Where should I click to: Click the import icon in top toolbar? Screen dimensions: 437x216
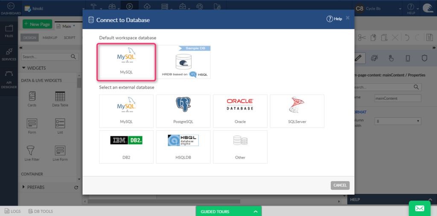coord(112,6)
